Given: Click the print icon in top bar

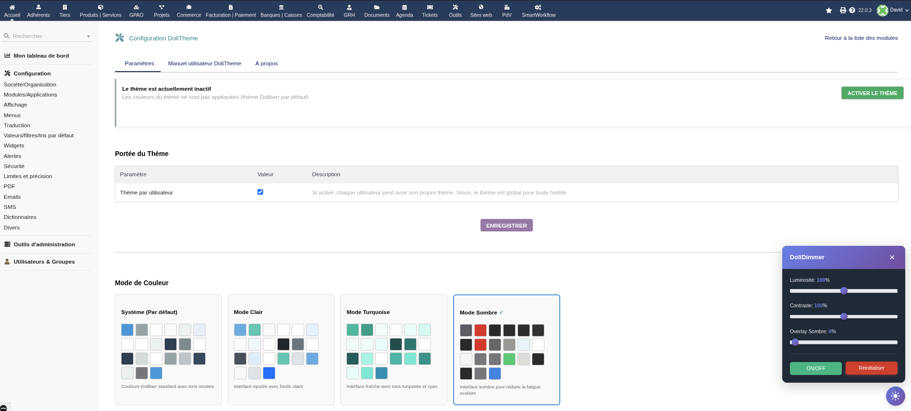Looking at the screenshot, I should pyautogui.click(x=843, y=11).
